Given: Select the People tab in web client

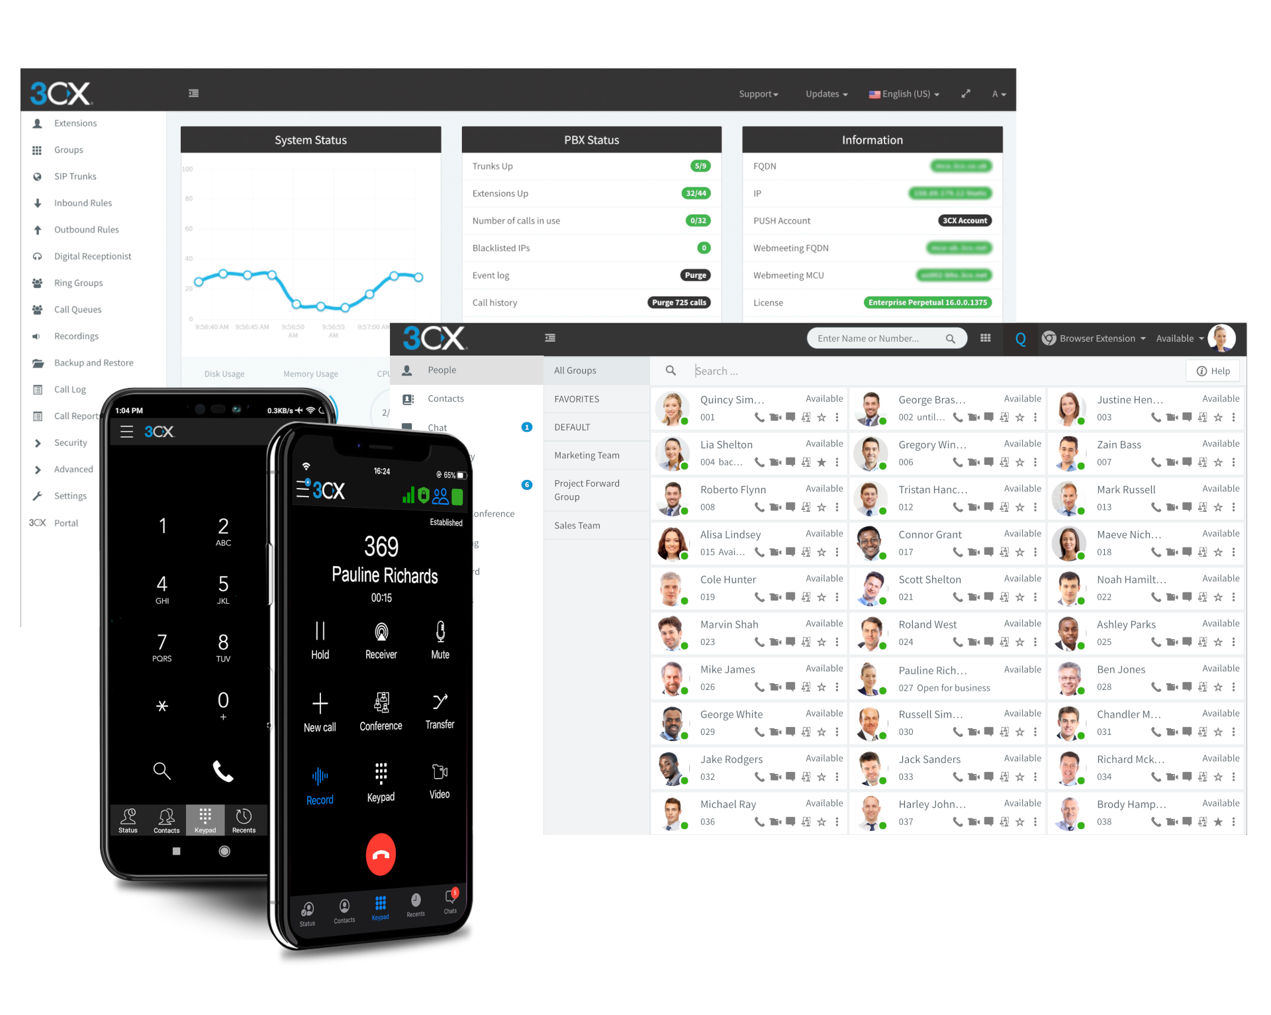Looking at the screenshot, I should coord(444,369).
